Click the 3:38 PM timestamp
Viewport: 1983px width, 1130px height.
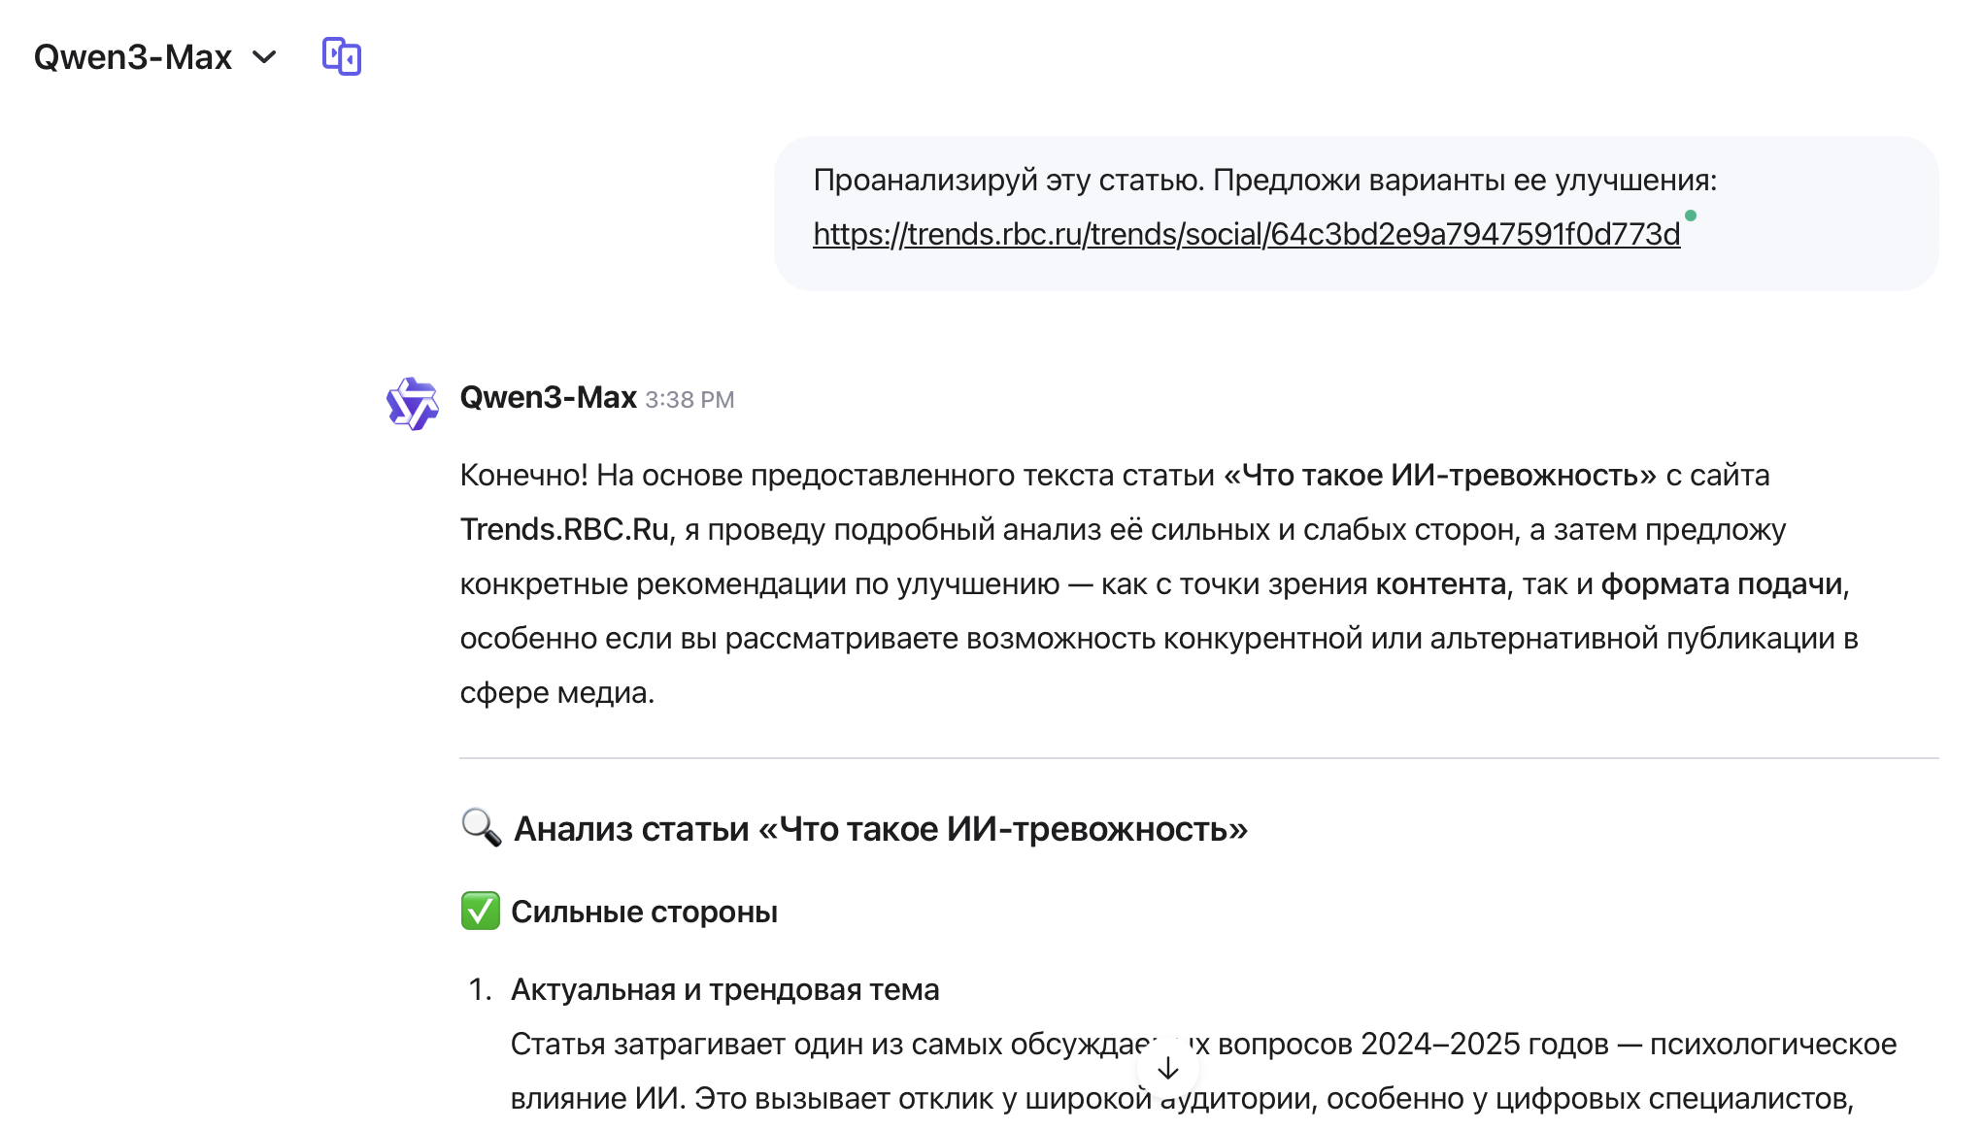click(x=689, y=400)
